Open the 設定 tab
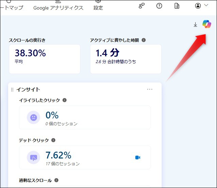Viewport: 217px width, 188px height. [98, 8]
